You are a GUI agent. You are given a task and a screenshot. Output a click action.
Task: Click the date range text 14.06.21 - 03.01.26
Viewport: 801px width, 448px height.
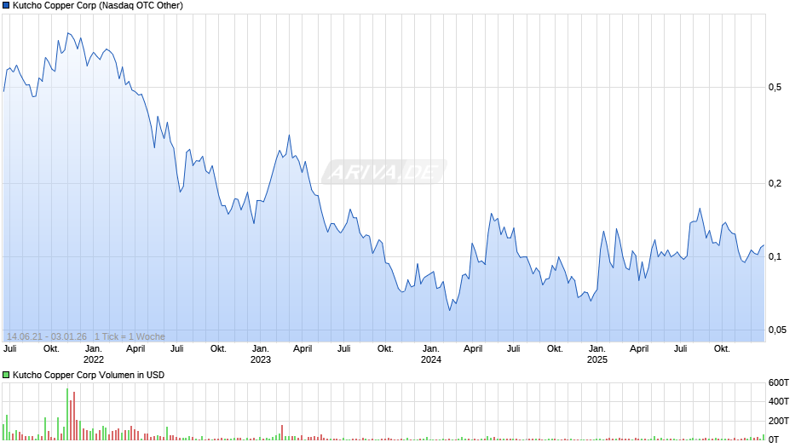pyautogui.click(x=47, y=336)
